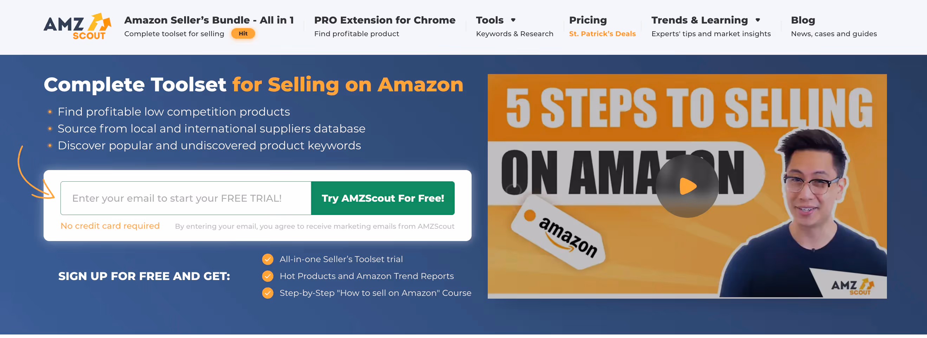927x338 pixels.
Task: Click AMZScout watermark logo on video thumbnail
Action: 852,286
